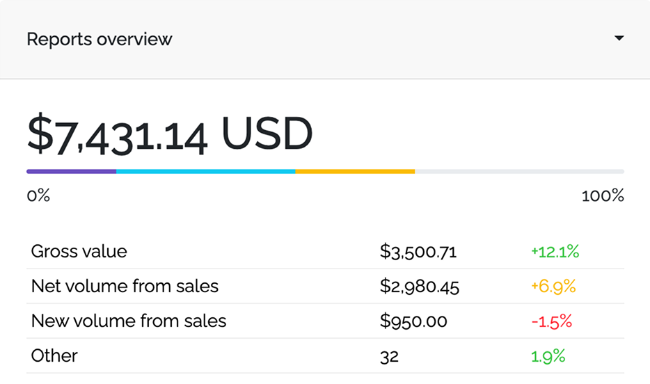Screen dimensions: 650x384
Task: Click the $950.00 new volume amount
Action: (x=413, y=321)
